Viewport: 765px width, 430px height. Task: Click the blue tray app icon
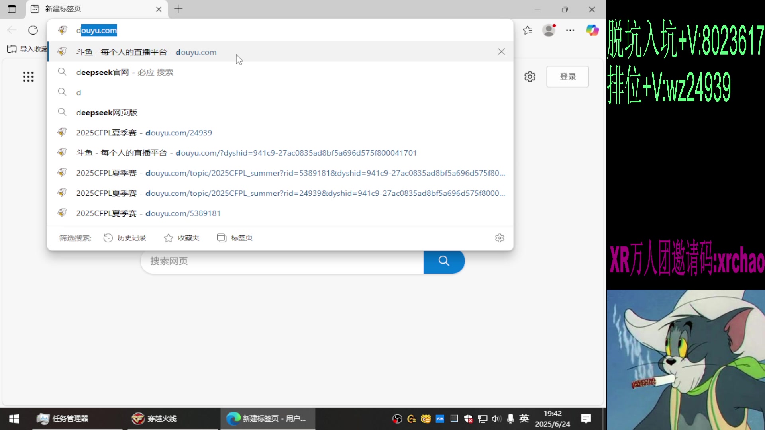click(440, 418)
